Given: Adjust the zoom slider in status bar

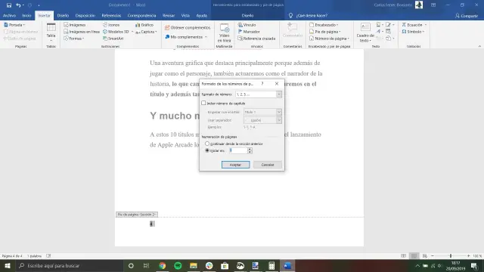Looking at the screenshot, I should point(451,255).
